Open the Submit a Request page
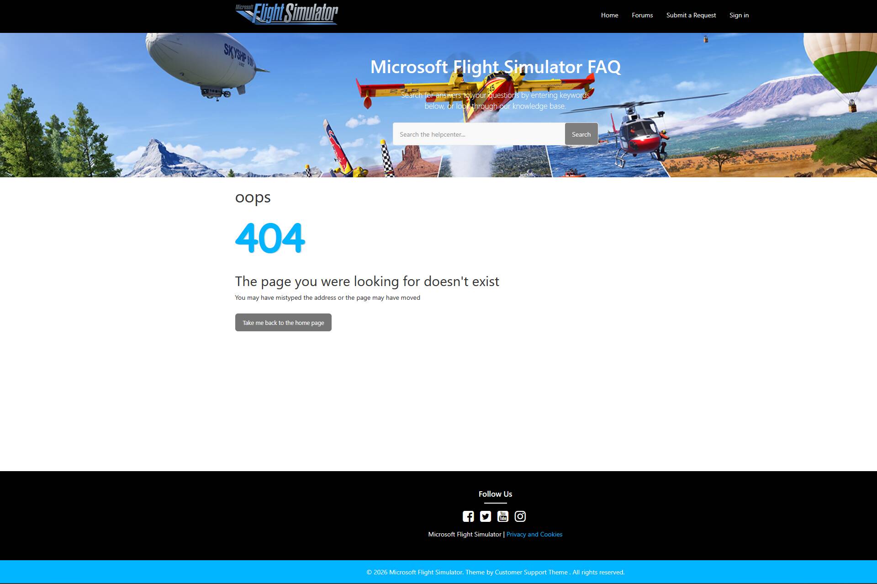 tap(691, 15)
